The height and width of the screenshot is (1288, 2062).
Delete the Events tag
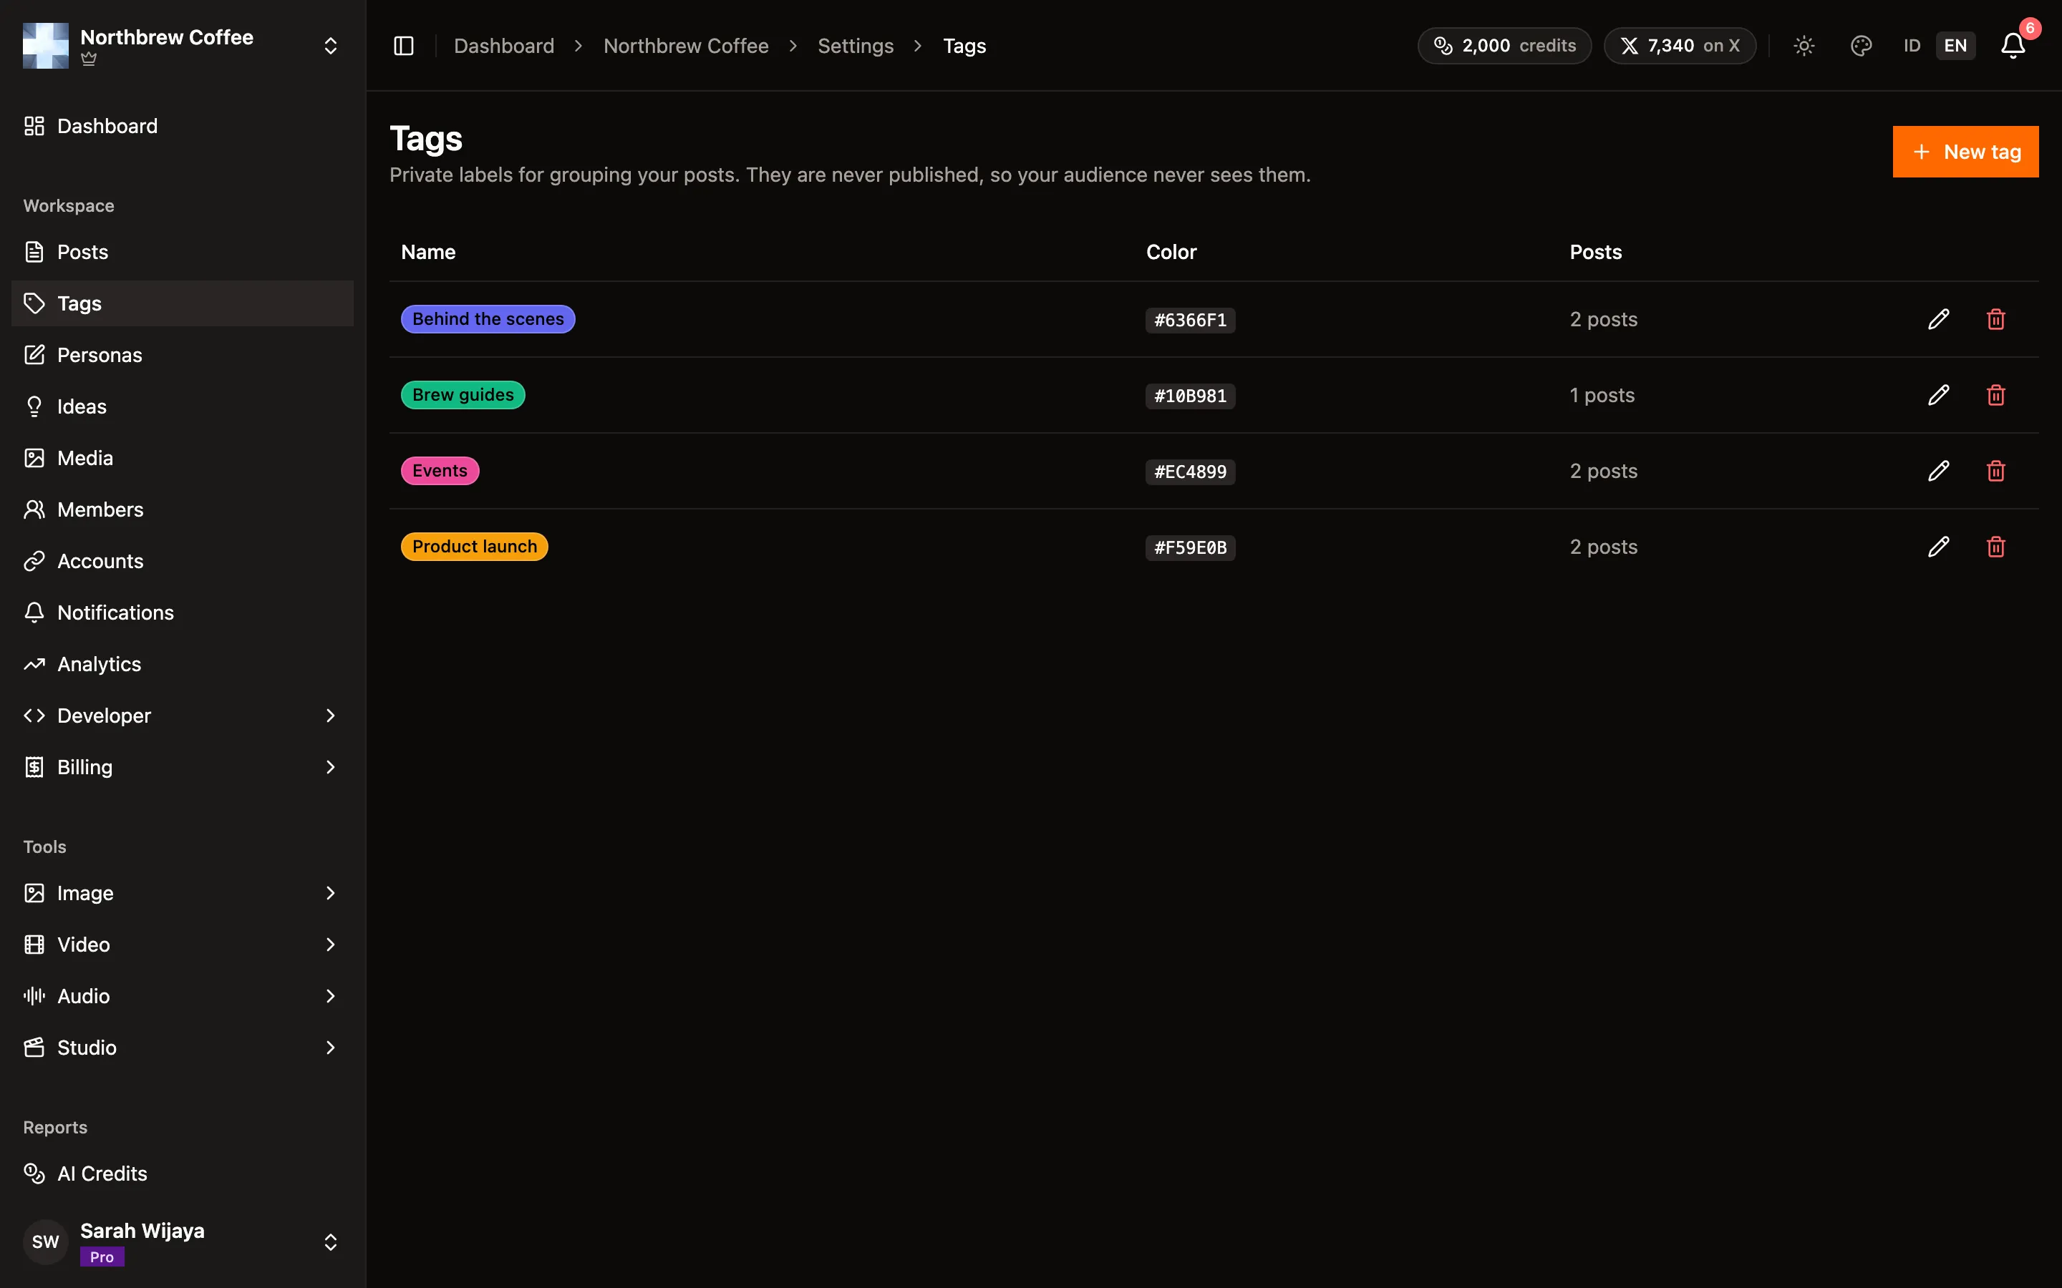click(1995, 471)
